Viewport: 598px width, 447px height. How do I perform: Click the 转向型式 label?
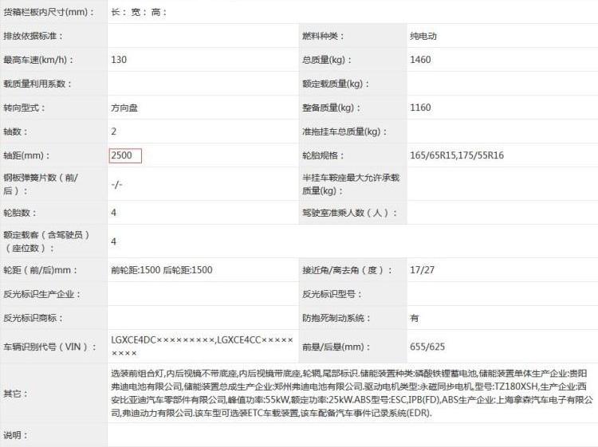click(24, 108)
